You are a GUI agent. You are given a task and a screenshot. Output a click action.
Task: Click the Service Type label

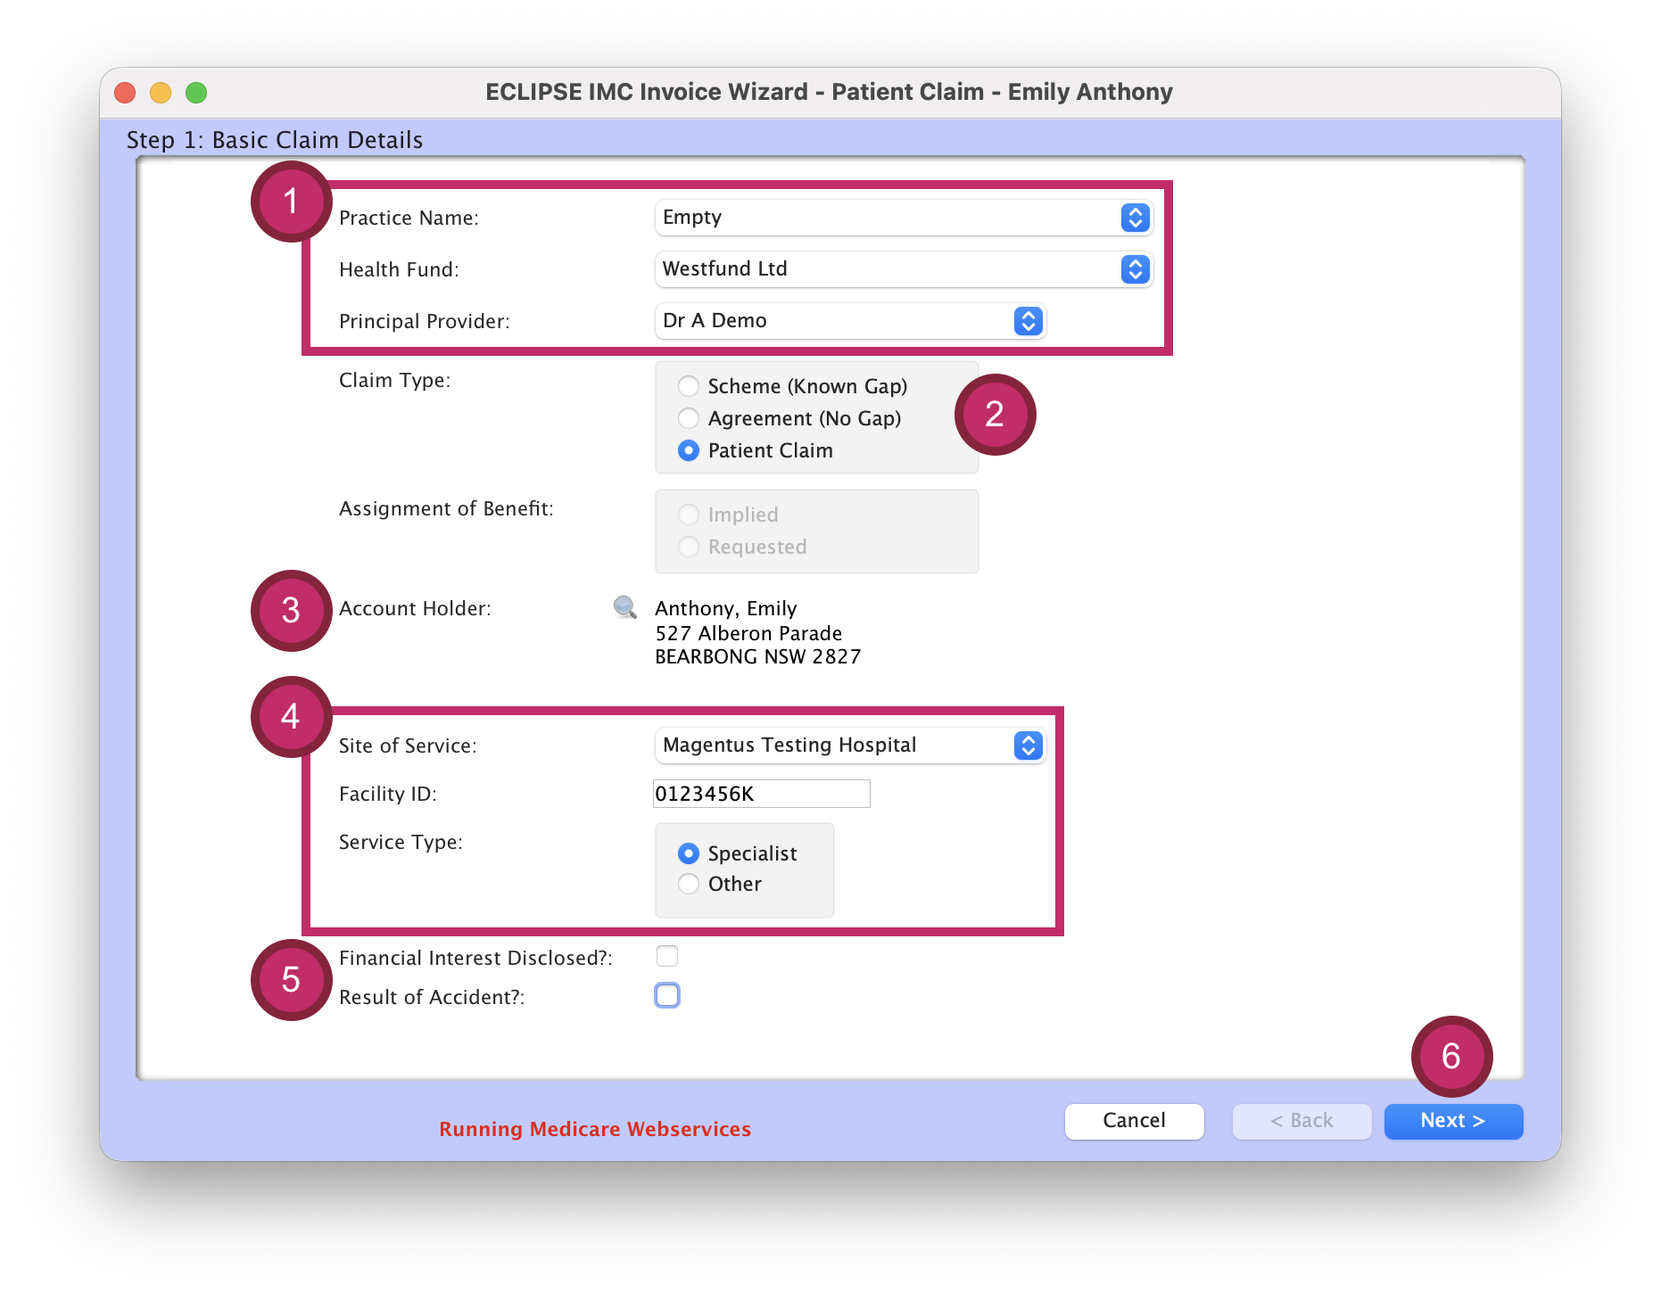(x=401, y=842)
